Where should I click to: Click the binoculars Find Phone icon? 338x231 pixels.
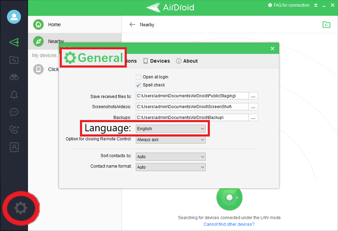click(14, 77)
